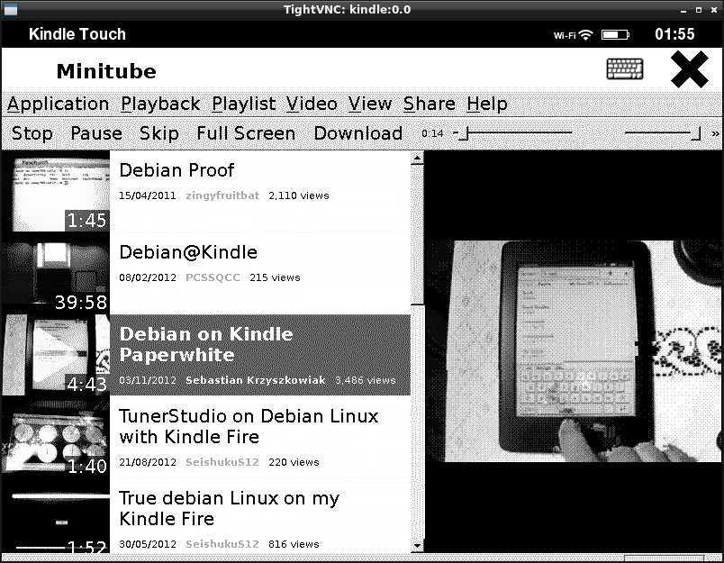The width and height of the screenshot is (724, 563).
Task: Click the playlist vertical scrollbar handle
Action: coord(417,235)
